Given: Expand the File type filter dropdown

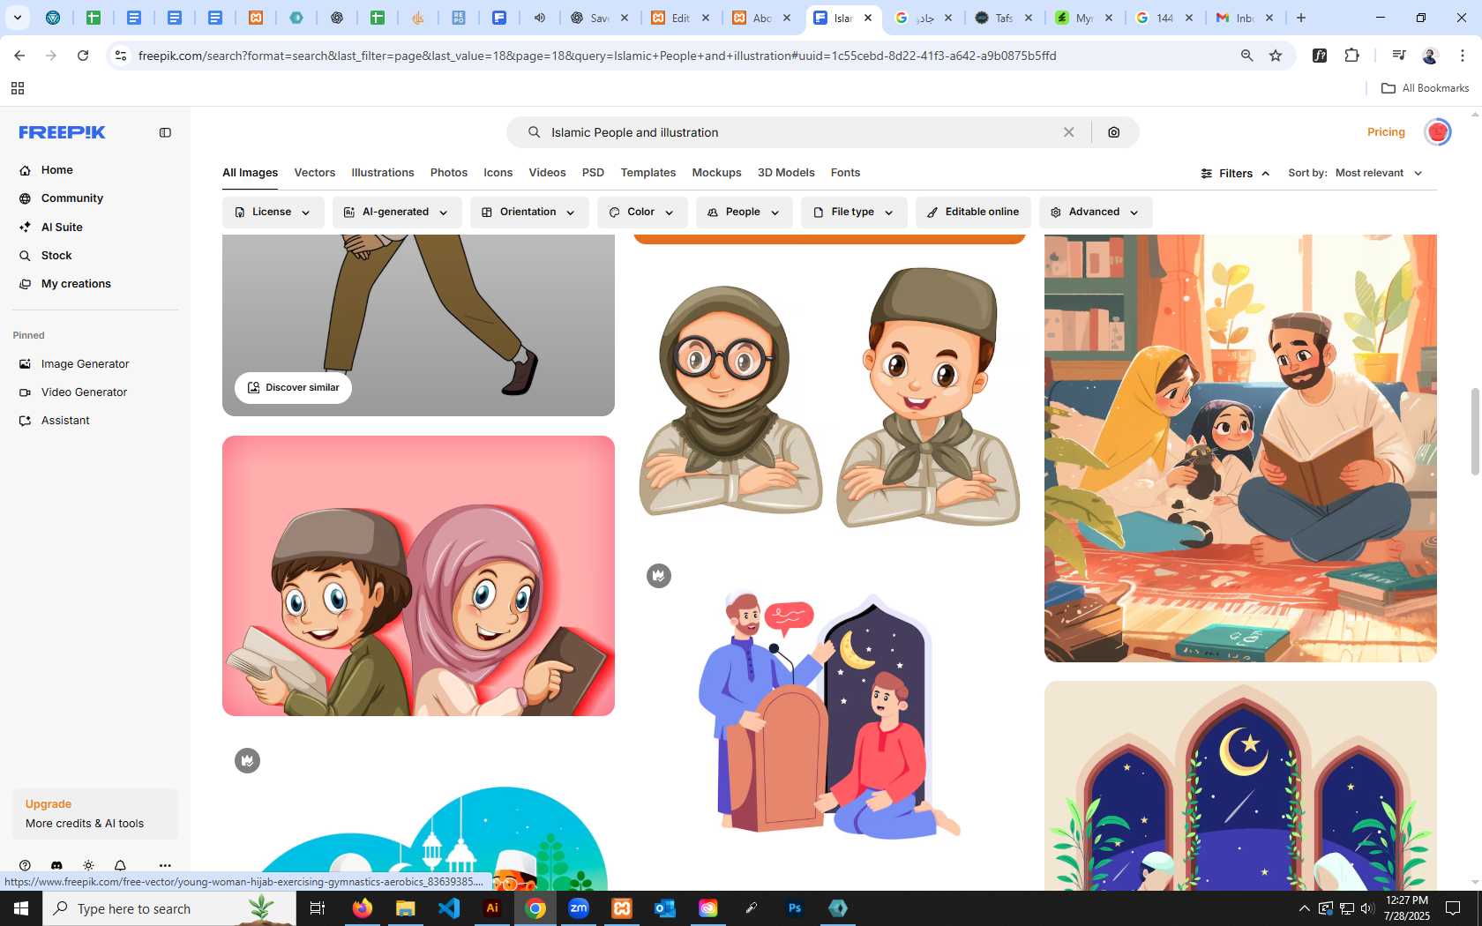Looking at the screenshot, I should 854,213.
